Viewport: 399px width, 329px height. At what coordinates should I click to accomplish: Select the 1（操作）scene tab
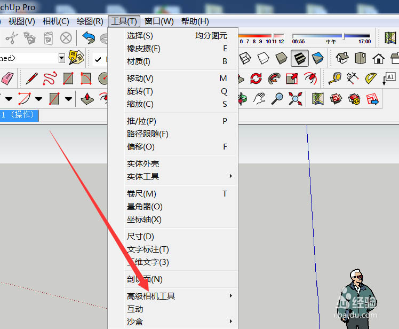19,115
